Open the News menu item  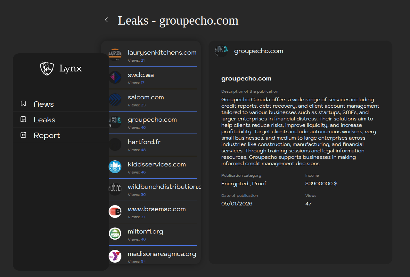click(44, 104)
